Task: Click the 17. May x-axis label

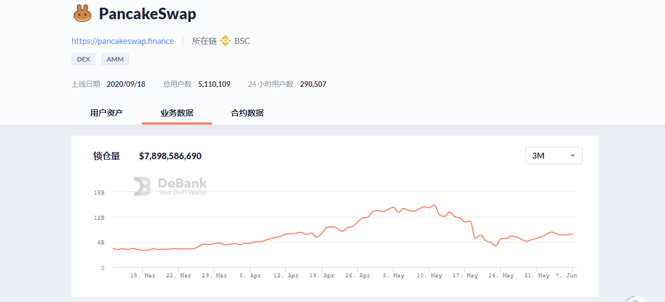Action: pyautogui.click(x=465, y=276)
